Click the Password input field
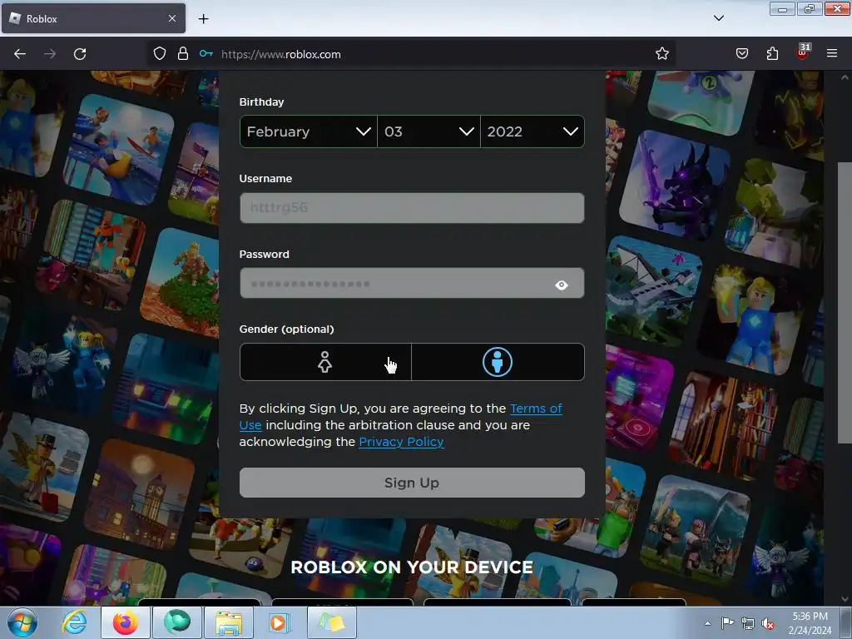 (412, 283)
